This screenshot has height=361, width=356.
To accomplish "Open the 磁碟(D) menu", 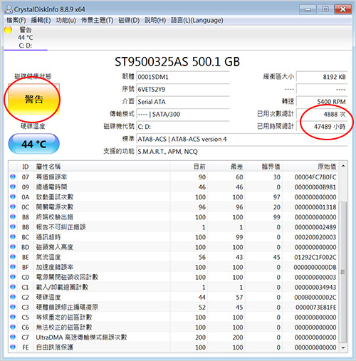I will pyautogui.click(x=129, y=20).
